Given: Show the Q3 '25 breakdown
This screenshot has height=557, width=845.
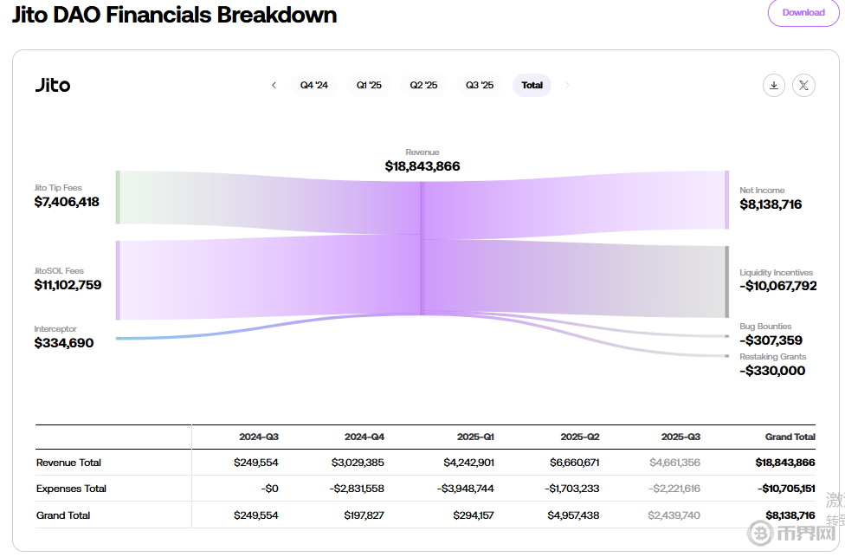Looking at the screenshot, I should 480,85.
